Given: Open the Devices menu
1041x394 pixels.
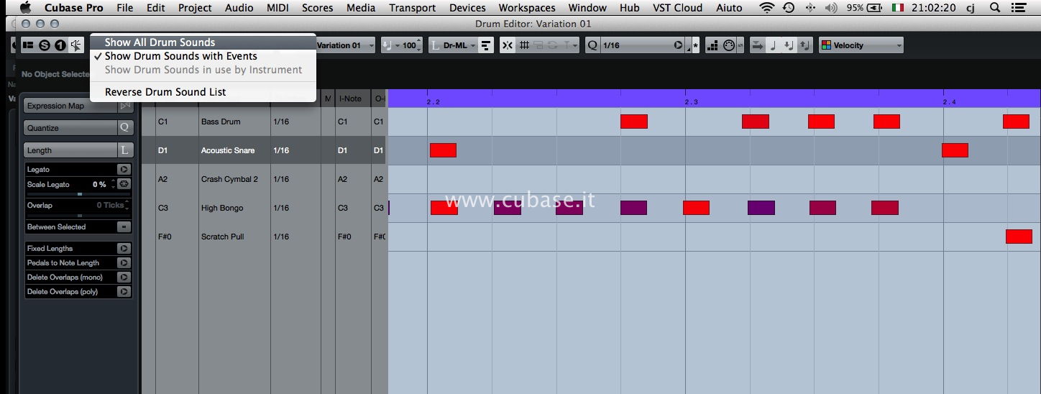Looking at the screenshot, I should pos(467,8).
